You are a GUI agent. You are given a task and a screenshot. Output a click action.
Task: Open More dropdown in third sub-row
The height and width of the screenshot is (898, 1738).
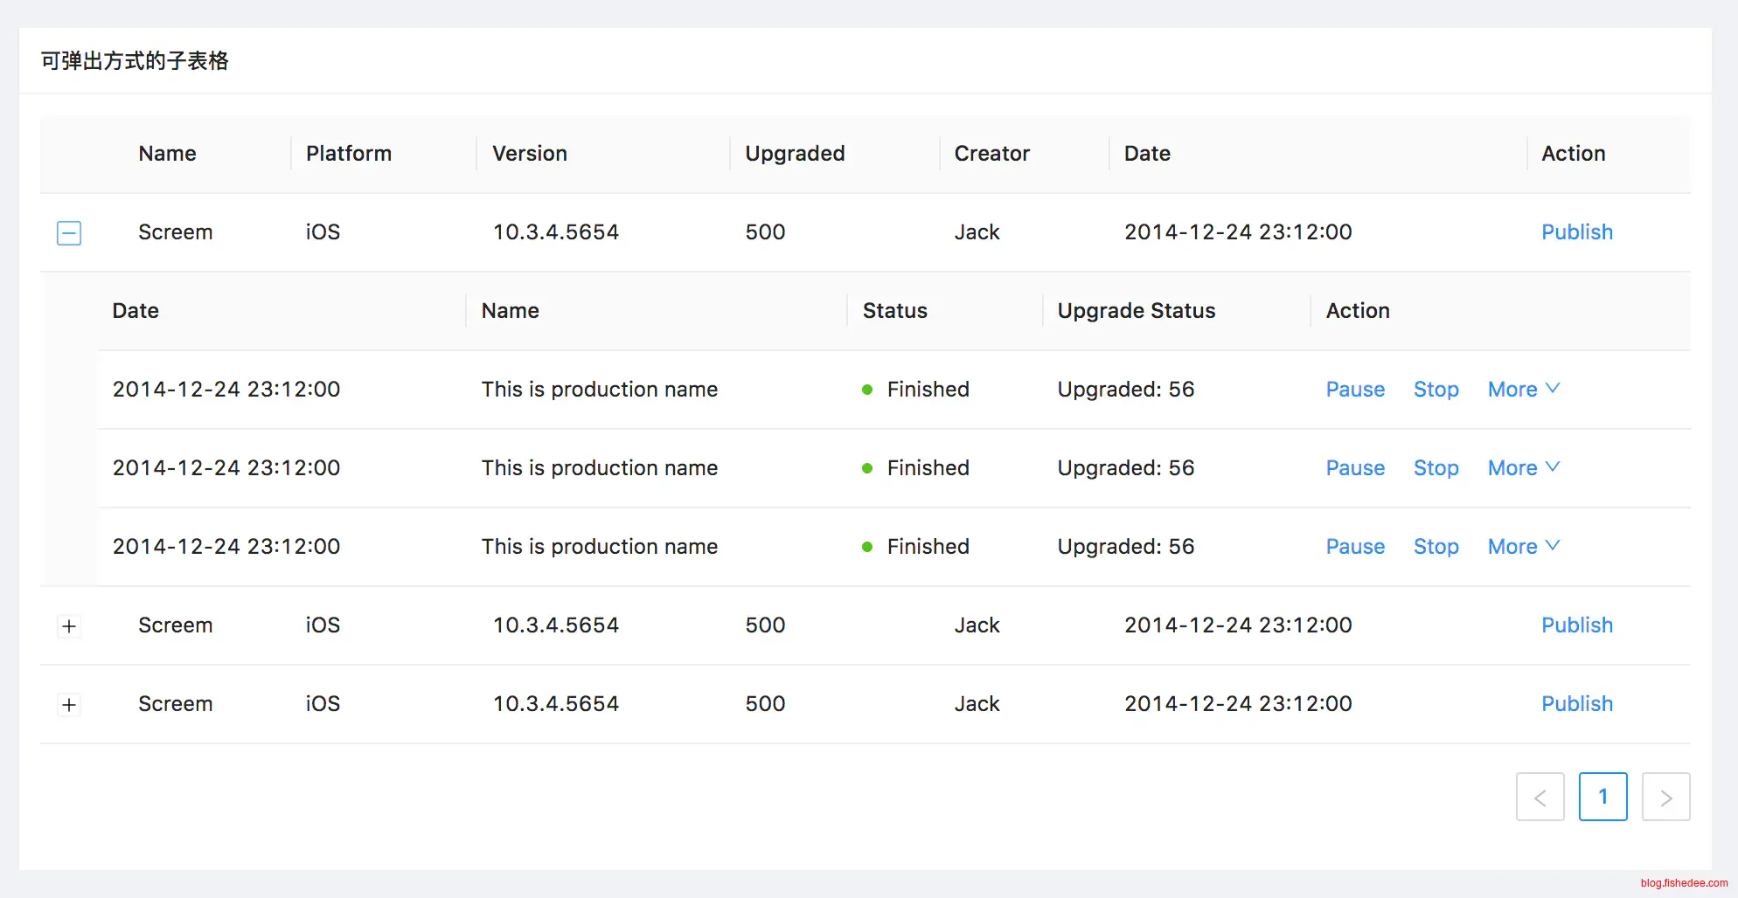pos(1523,547)
